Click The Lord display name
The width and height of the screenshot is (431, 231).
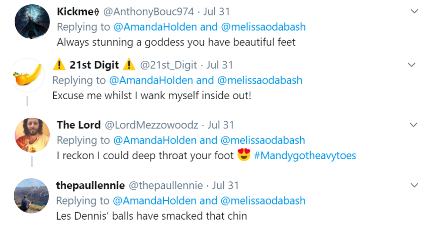point(78,125)
